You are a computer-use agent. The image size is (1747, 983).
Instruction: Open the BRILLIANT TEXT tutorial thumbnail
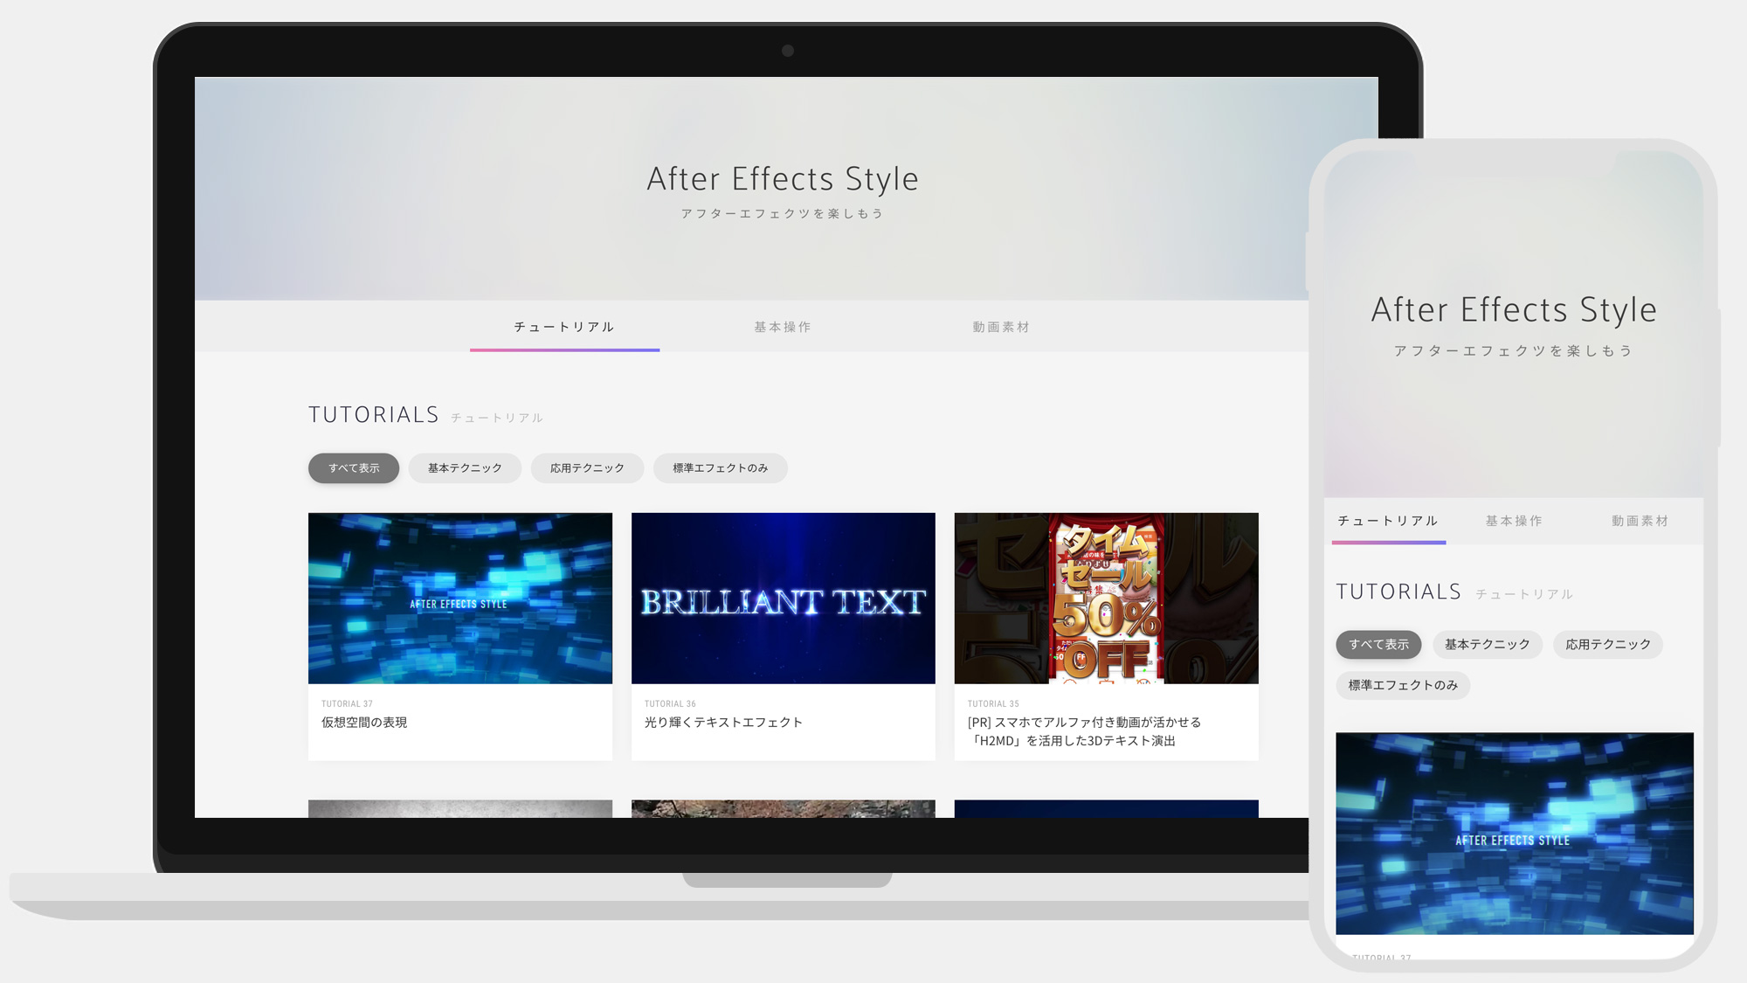point(783,599)
